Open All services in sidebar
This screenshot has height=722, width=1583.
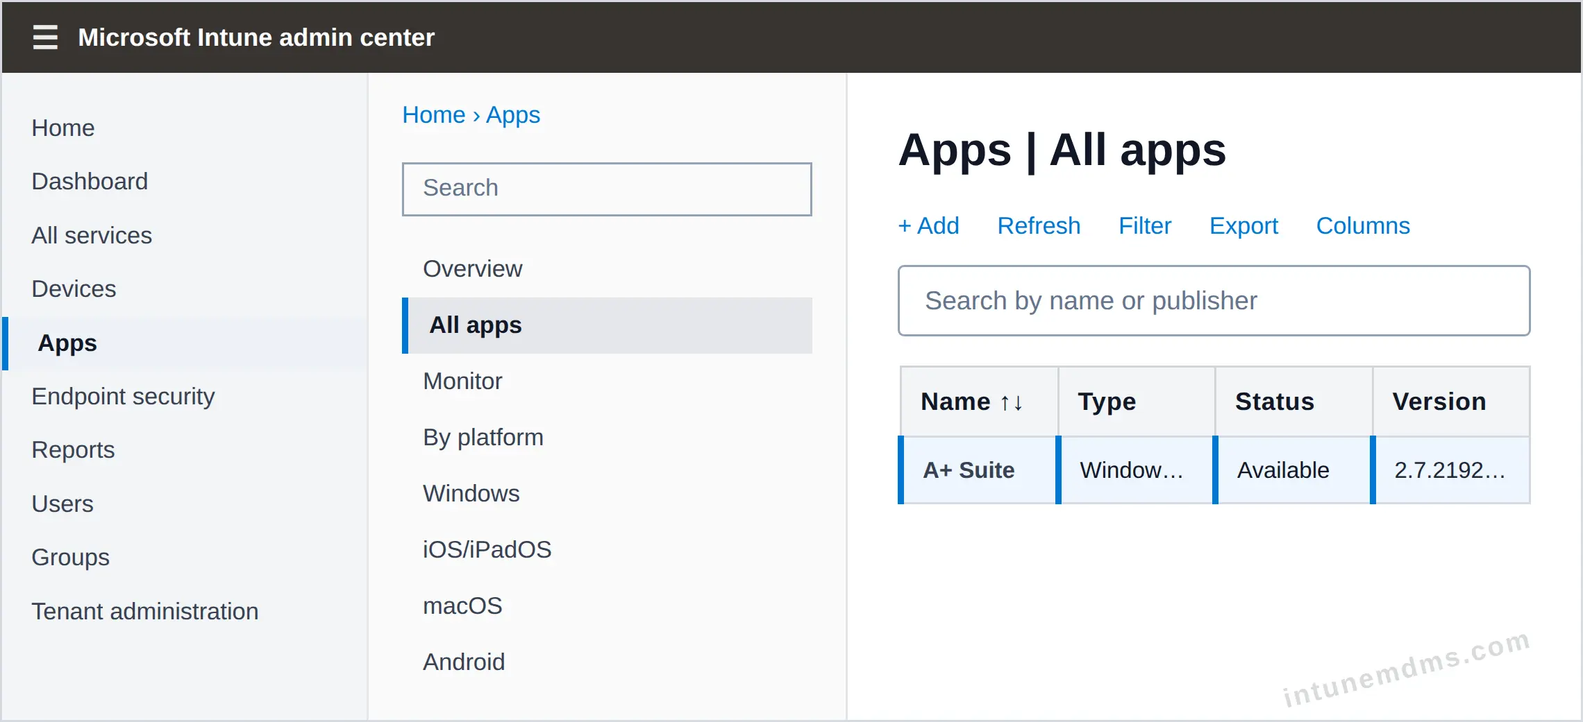[92, 235]
